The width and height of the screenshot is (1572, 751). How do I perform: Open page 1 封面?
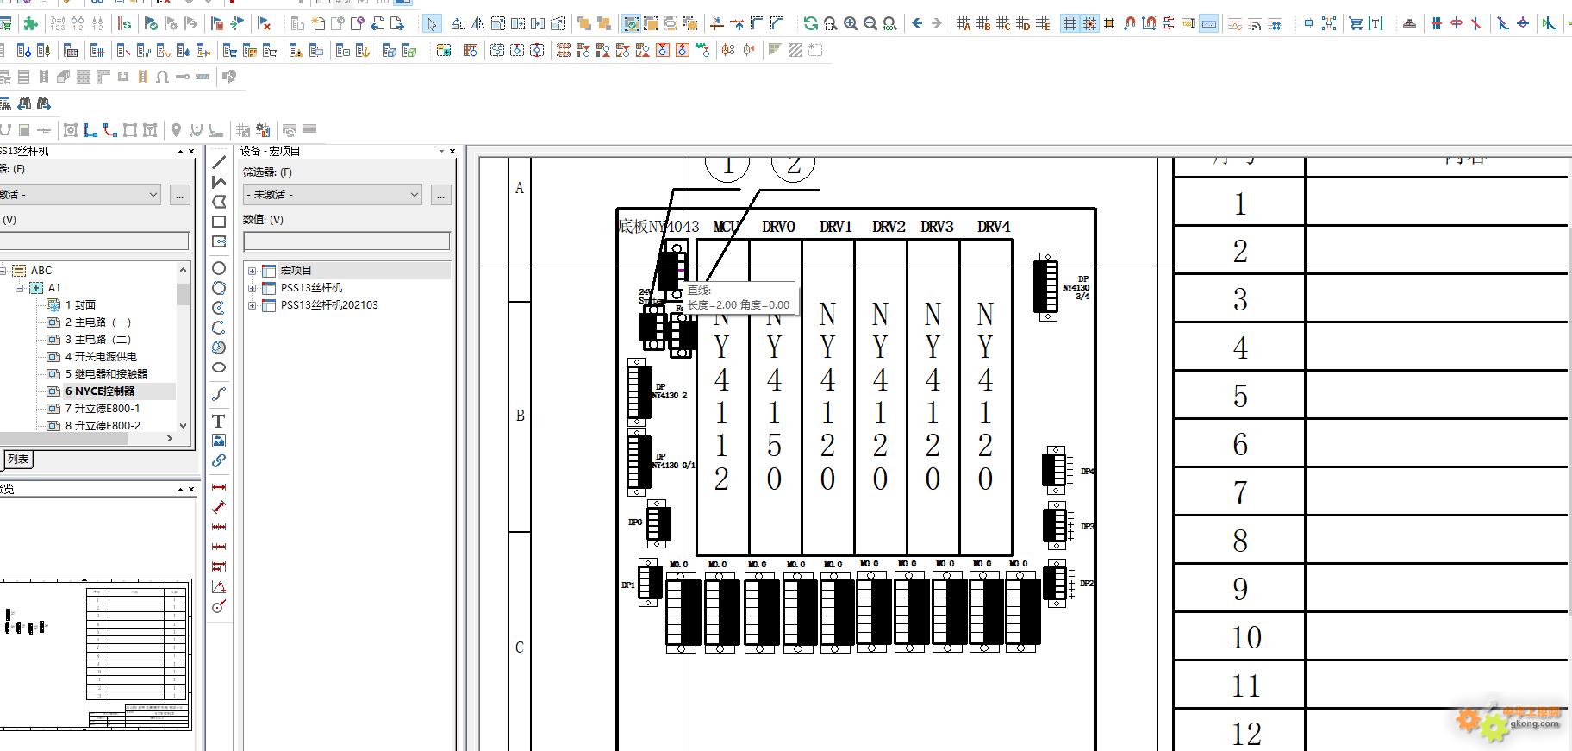click(x=80, y=305)
